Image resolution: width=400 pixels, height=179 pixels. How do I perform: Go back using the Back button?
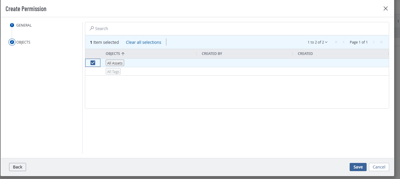point(18,167)
